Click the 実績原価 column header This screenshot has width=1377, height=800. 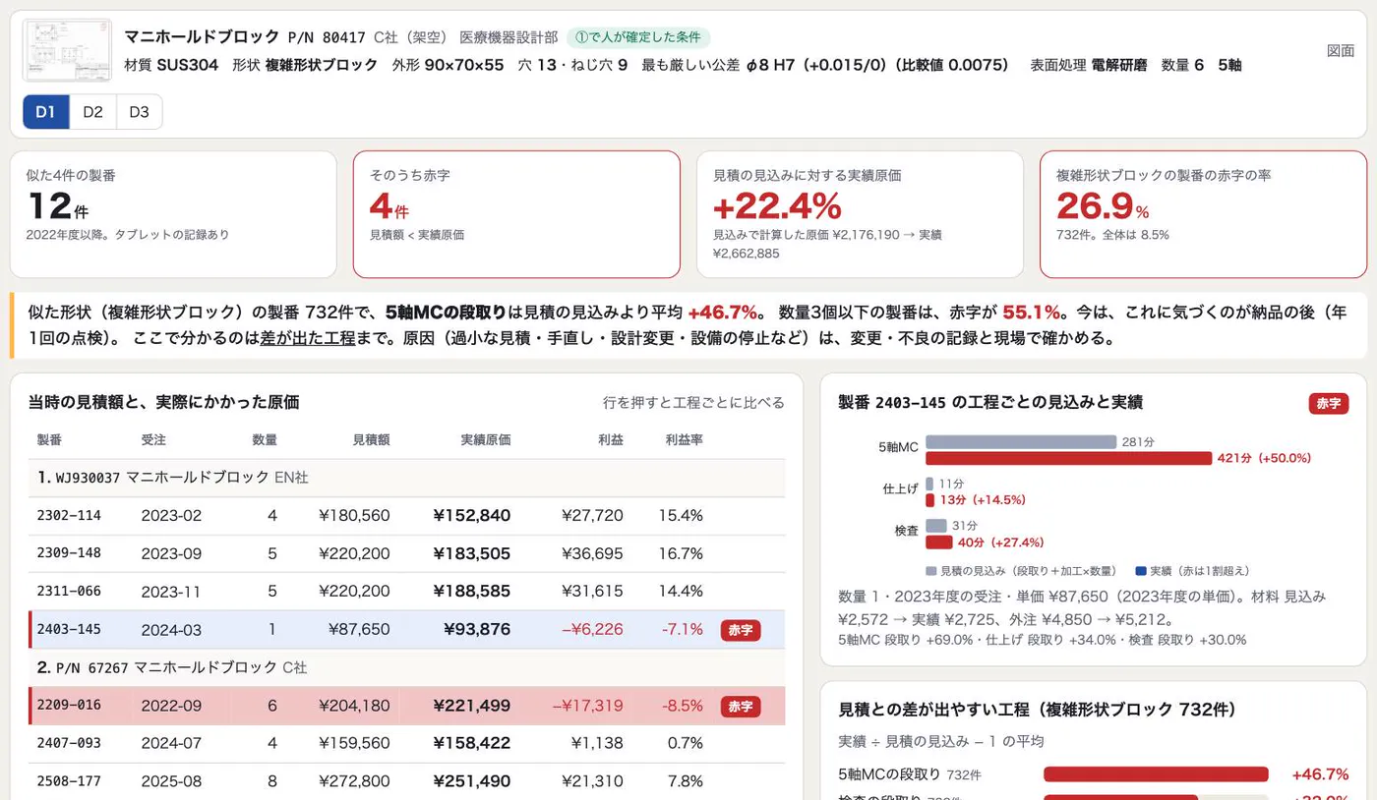[485, 439]
